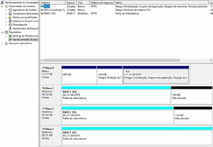
Task: Click the Usuários e Grupos Locais icon
Action: 10,21
